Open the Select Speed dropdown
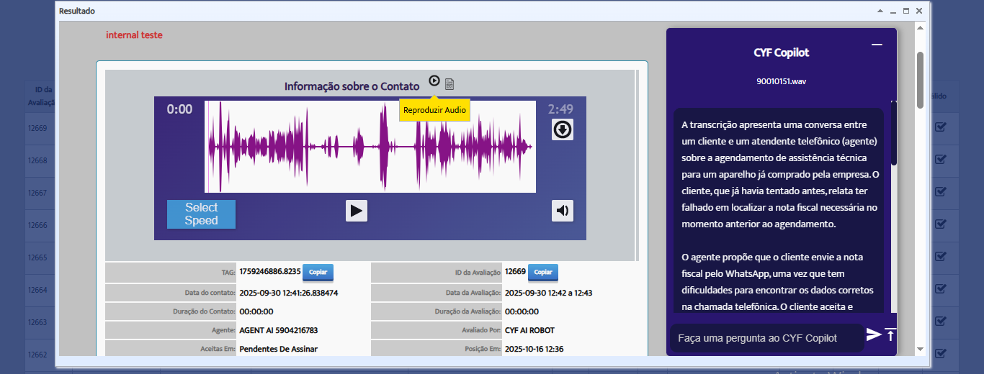Viewport: 984px width, 374px height. click(x=201, y=214)
